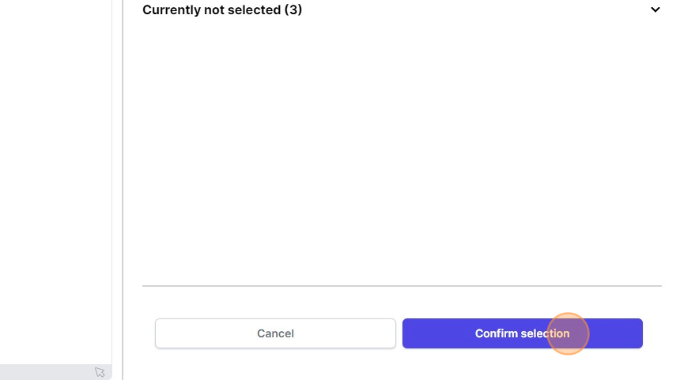Dismiss the dialog with Cancel
680x380 pixels.
point(275,333)
